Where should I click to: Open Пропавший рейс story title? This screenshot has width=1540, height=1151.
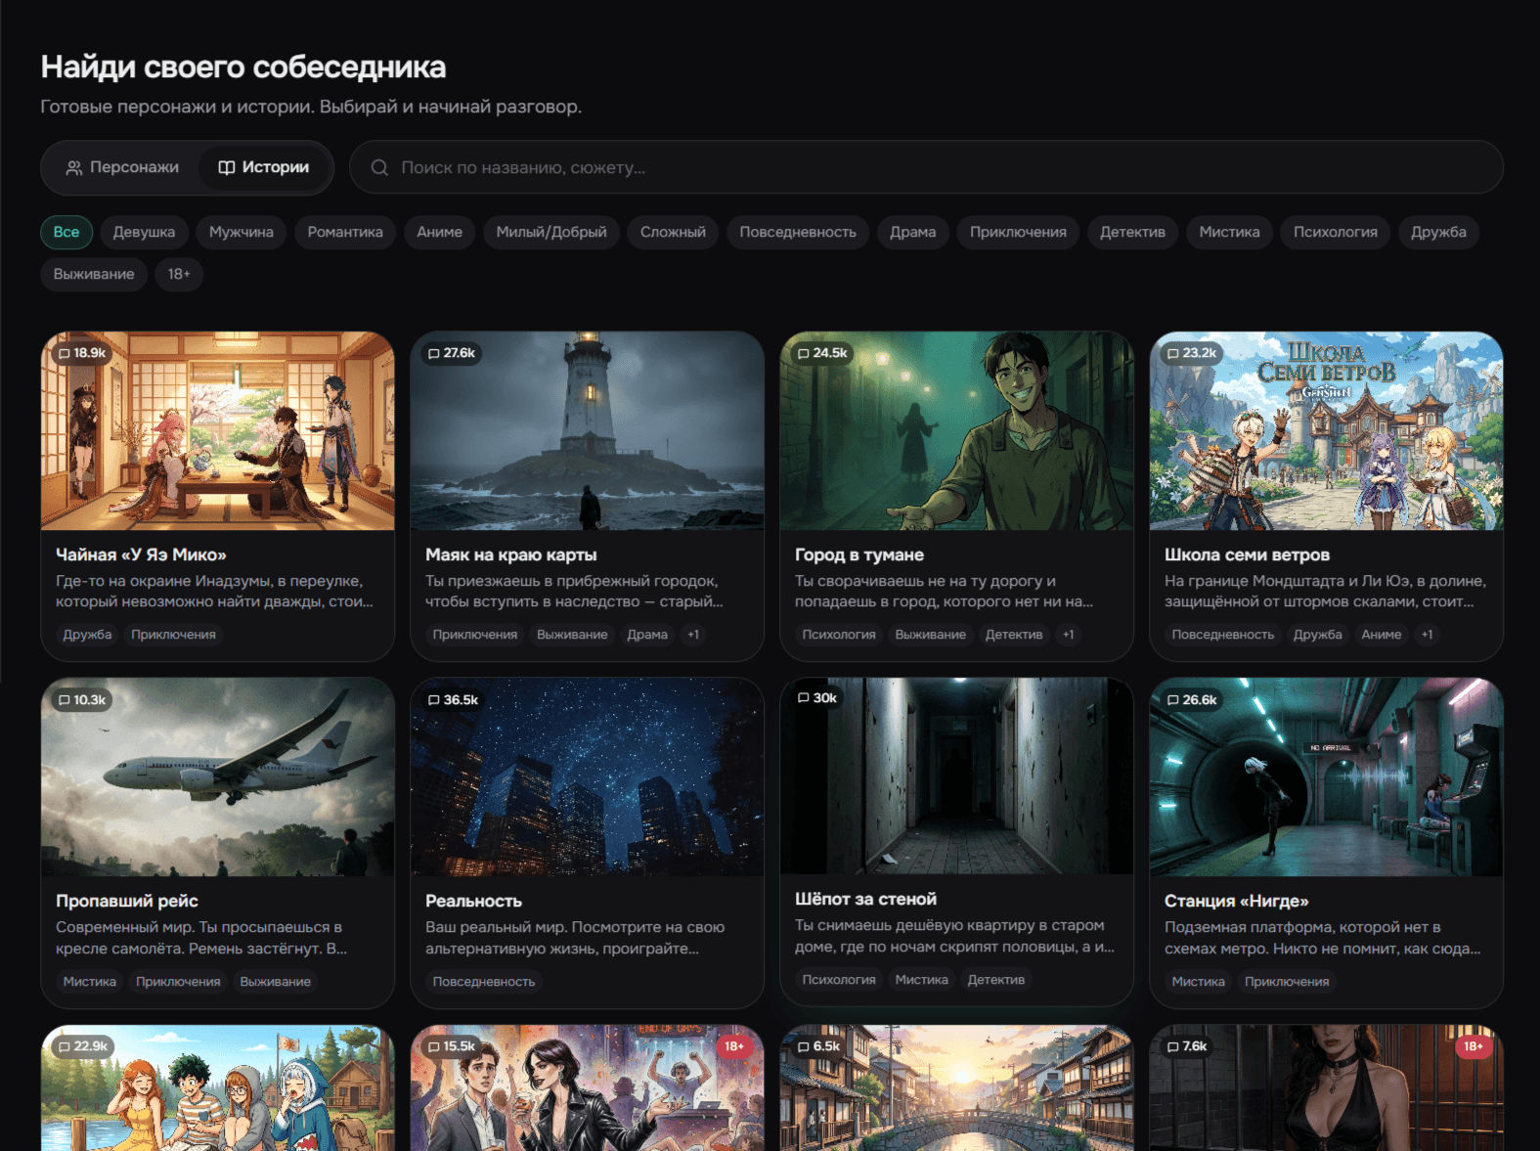point(127,901)
